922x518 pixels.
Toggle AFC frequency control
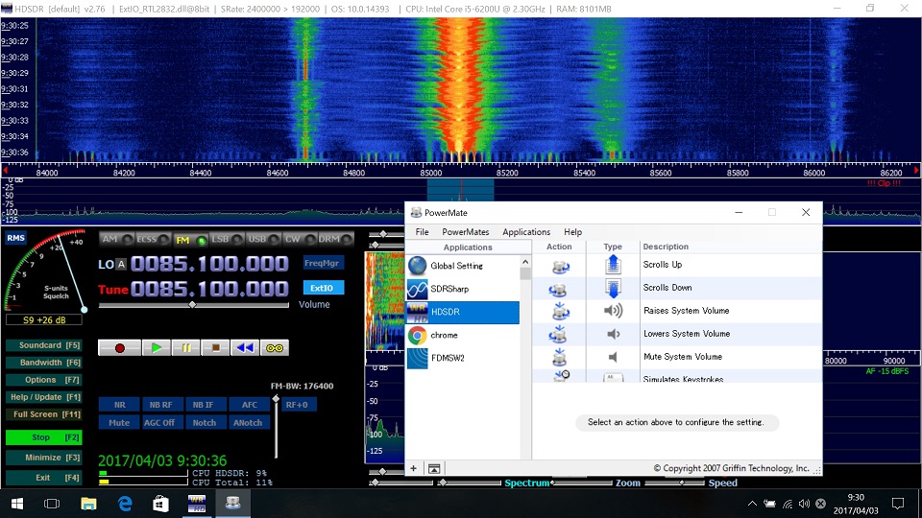[250, 405]
